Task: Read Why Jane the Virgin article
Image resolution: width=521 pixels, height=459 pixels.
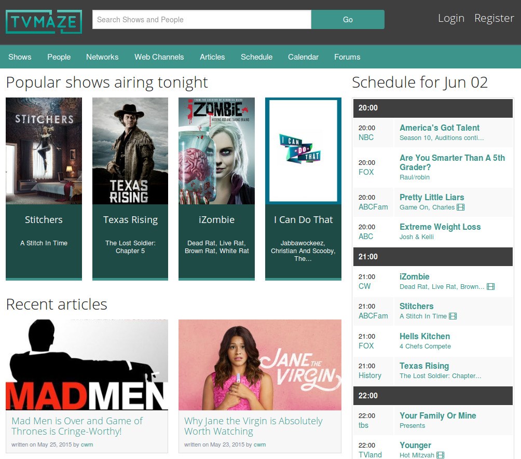Action: point(253,426)
